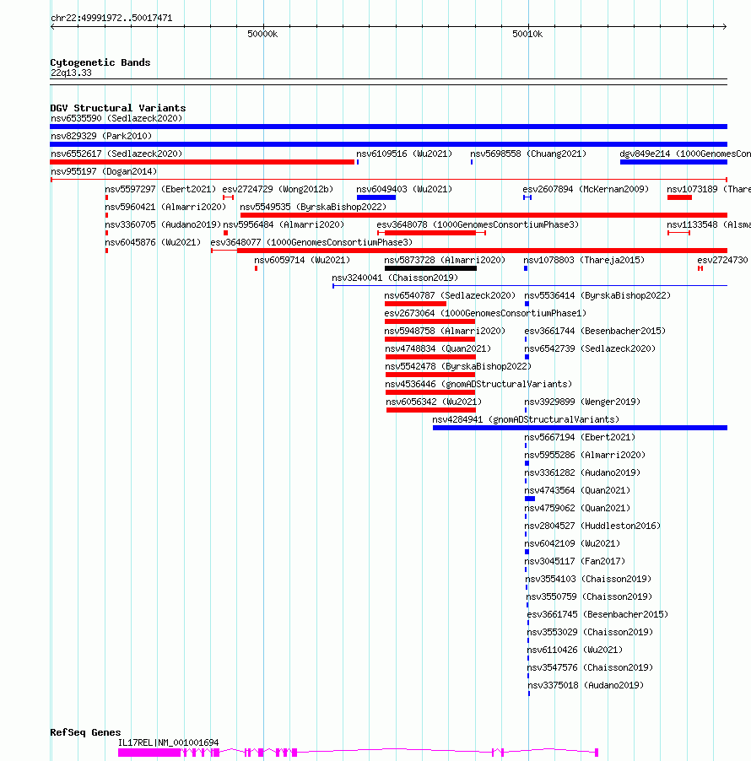751x761 pixels.
Task: Select esv3661744 (Besenbacher2015) label
Action: coord(595,331)
